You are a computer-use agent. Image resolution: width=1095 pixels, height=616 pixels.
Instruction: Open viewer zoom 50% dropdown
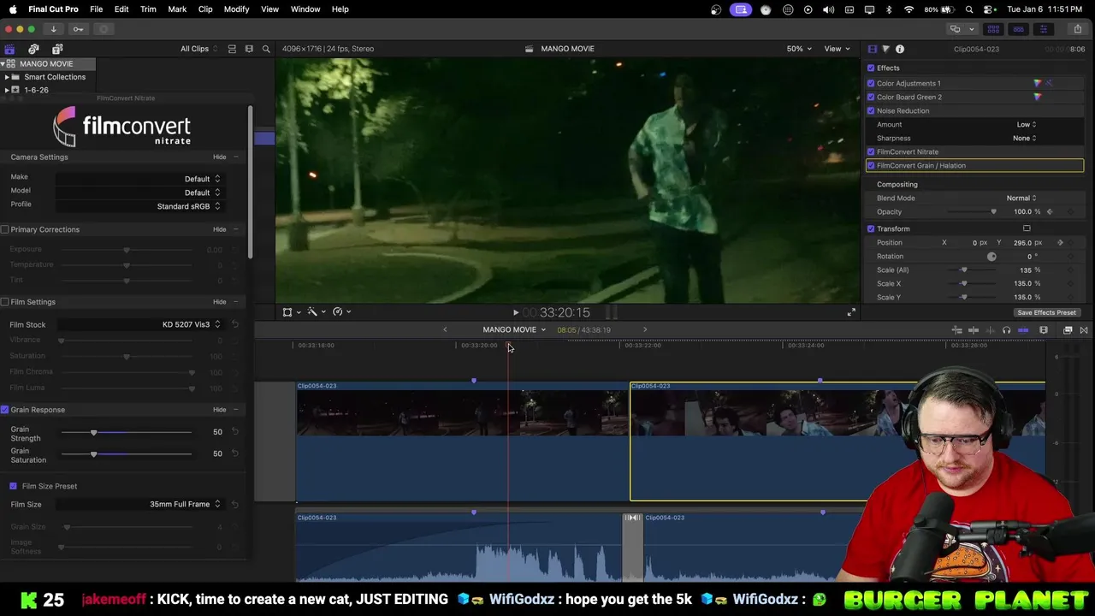click(799, 49)
